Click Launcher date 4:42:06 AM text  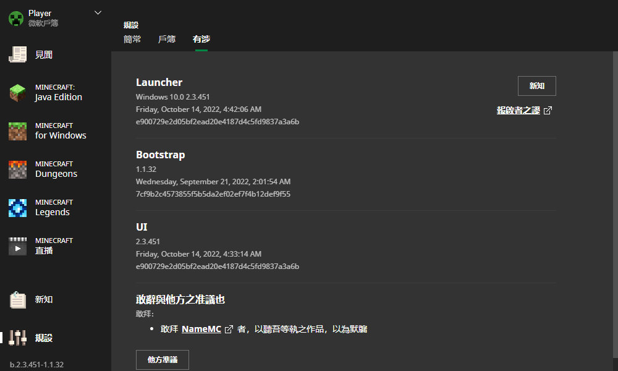tap(198, 109)
